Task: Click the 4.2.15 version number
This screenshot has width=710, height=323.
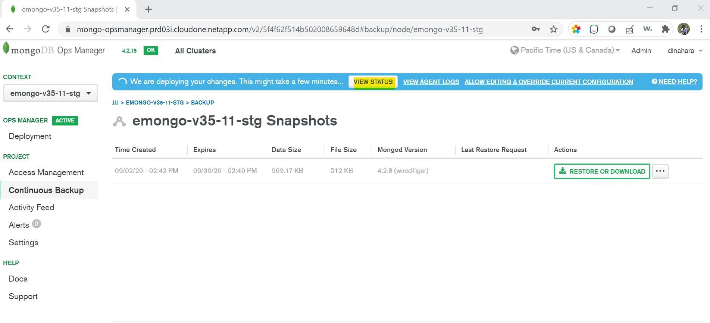Action: pos(129,51)
